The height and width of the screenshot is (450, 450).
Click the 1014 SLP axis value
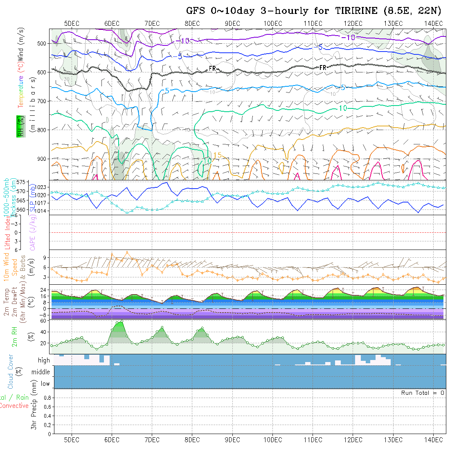40,211
